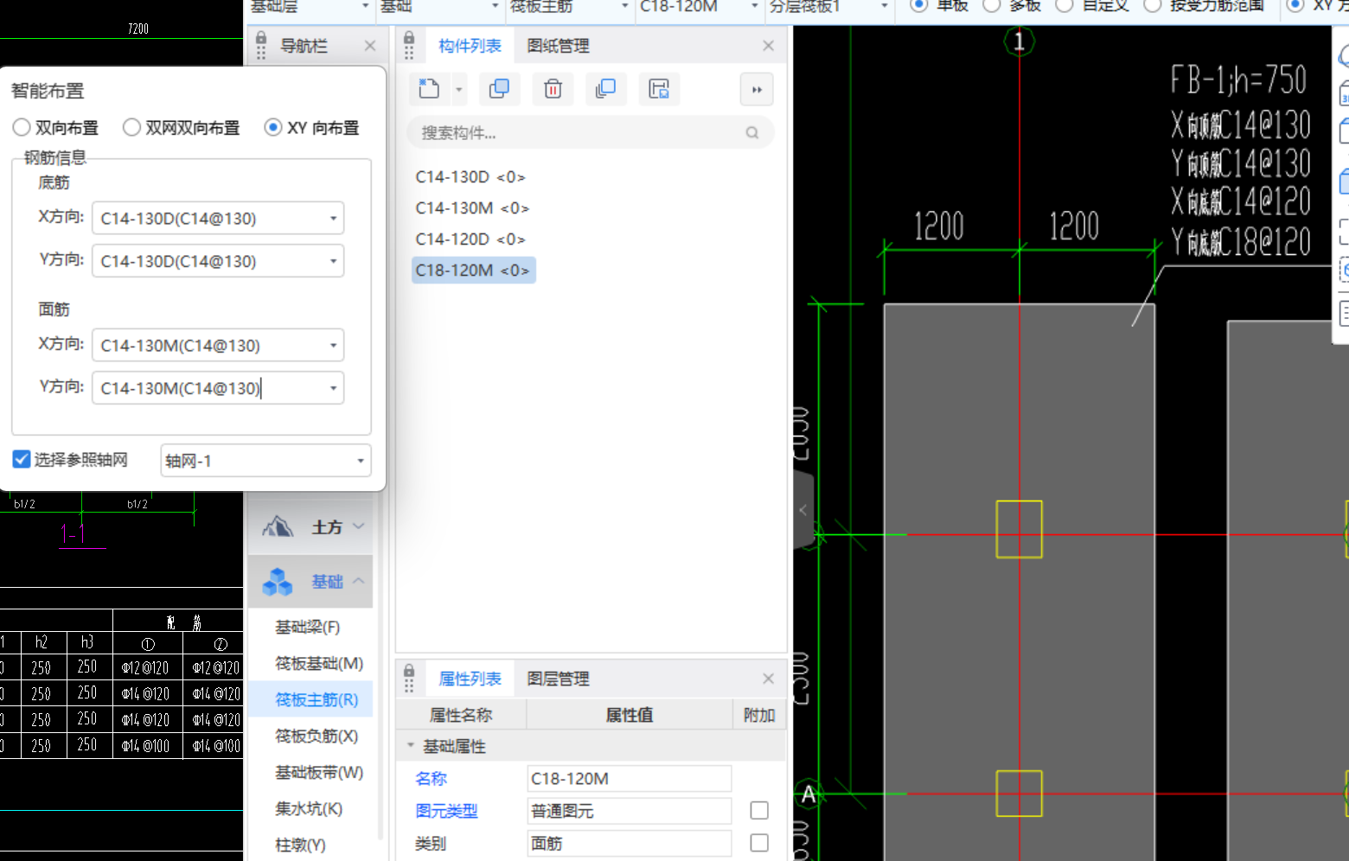Click the 基础 foundation cube icon

277,581
